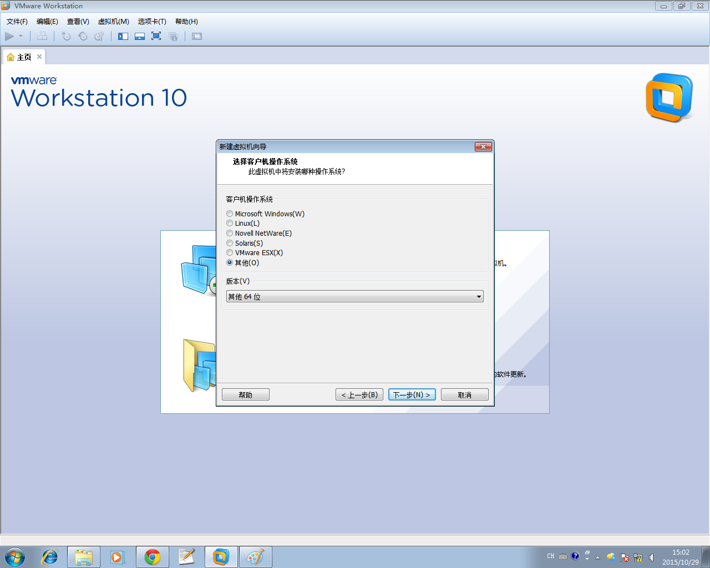Open the power options arrow beside play icon
This screenshot has width=710, height=568.
(21, 36)
